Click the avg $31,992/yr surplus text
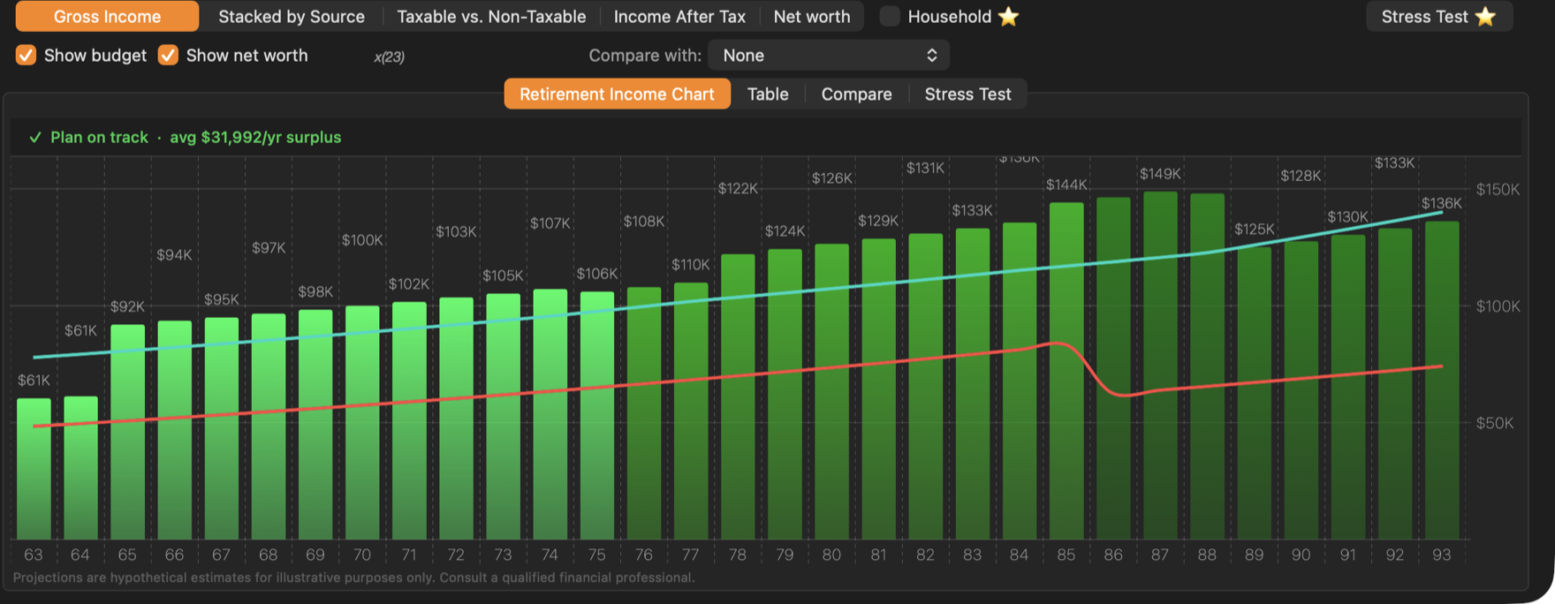1555x604 pixels. (x=255, y=137)
